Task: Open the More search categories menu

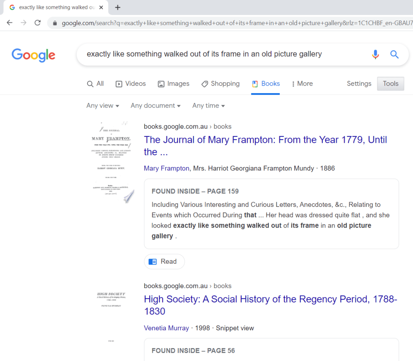Action: coord(302,83)
